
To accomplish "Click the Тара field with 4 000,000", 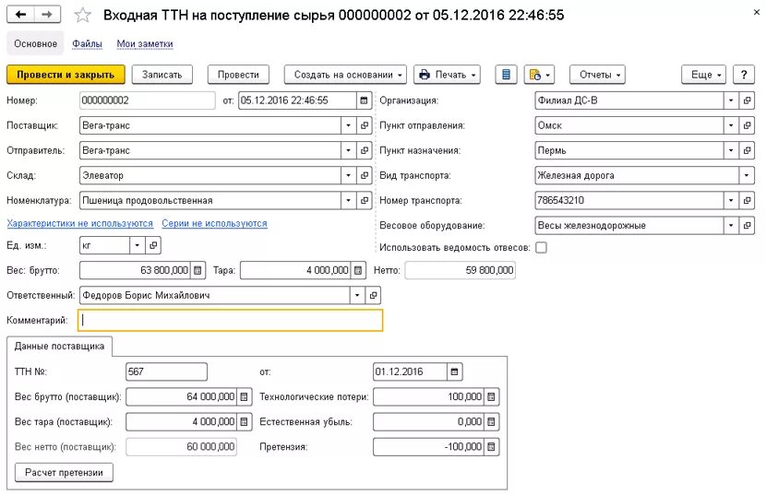I will 295,270.
